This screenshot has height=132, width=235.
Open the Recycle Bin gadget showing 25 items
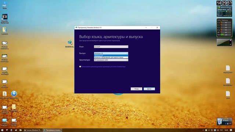point(224,121)
